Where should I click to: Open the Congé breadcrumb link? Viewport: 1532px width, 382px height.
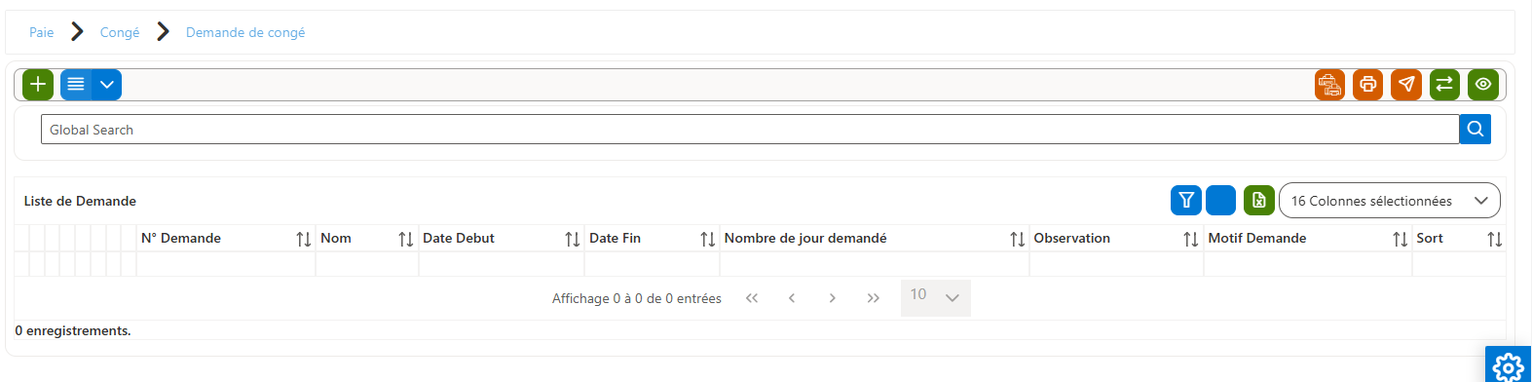click(120, 32)
